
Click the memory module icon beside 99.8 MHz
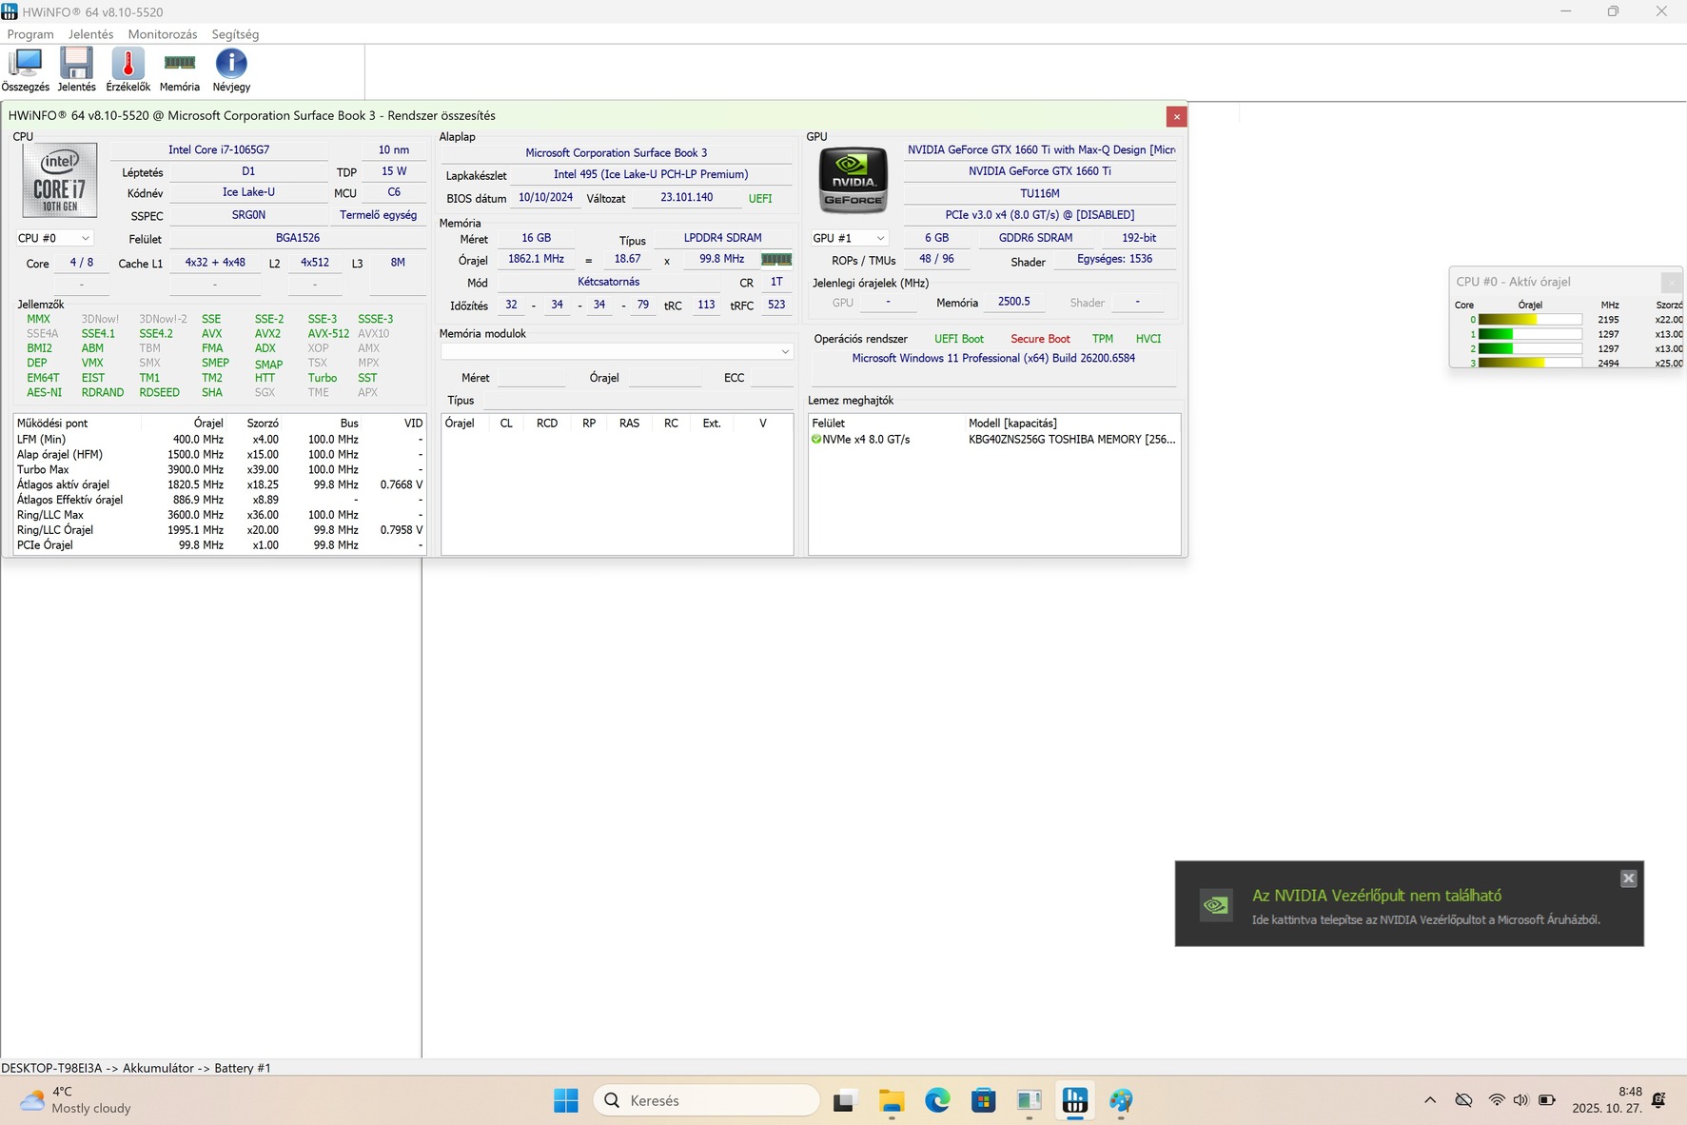tap(776, 259)
